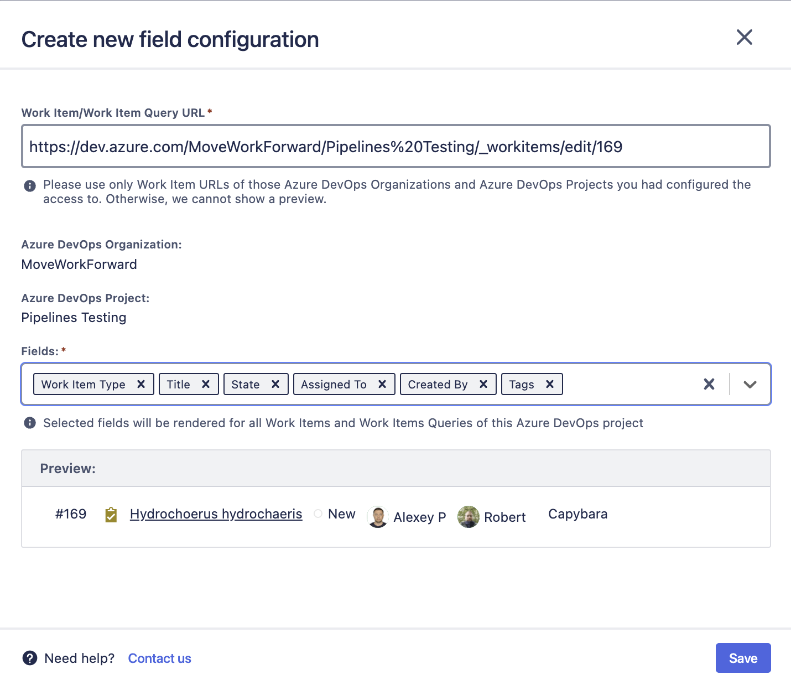Remove the Created By field tag
791x695 pixels.
tap(483, 384)
